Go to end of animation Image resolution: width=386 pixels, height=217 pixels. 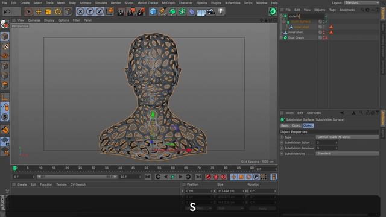198,177
